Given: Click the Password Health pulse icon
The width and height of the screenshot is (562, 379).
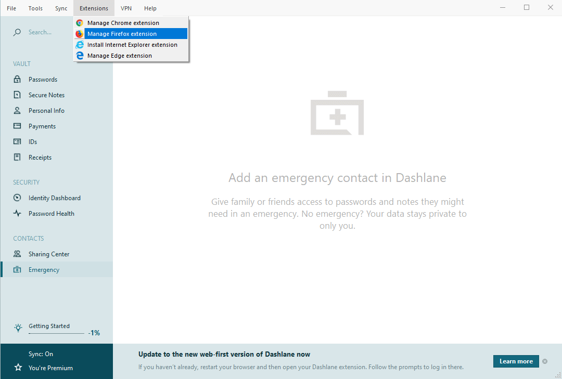Looking at the screenshot, I should [x=17, y=213].
